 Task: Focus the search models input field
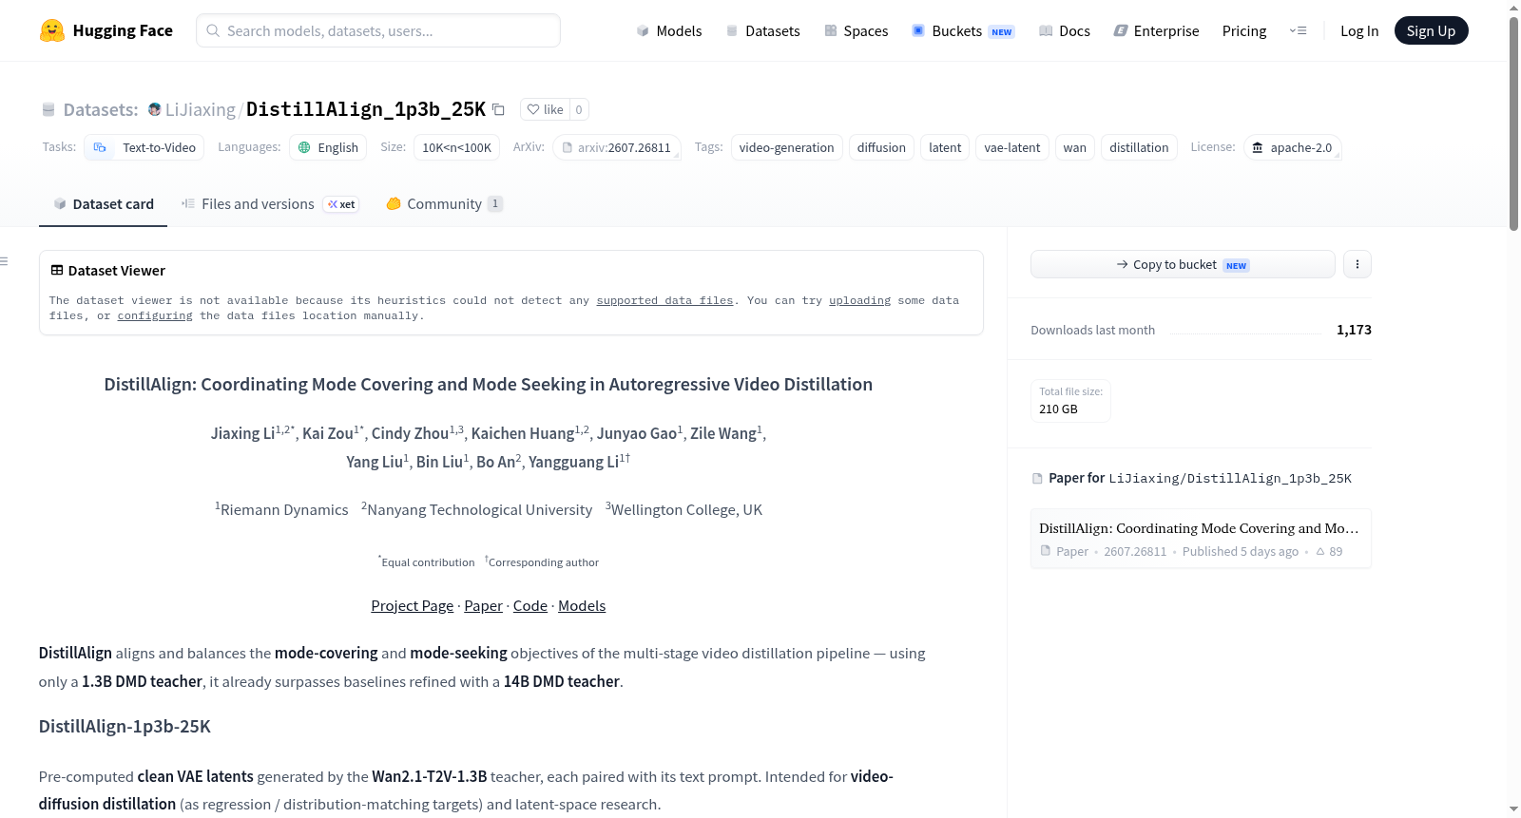click(378, 30)
